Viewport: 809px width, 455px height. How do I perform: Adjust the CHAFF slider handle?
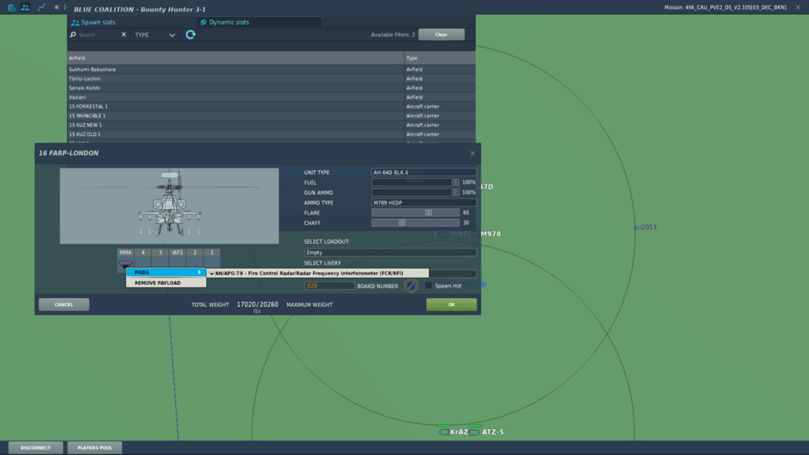(402, 223)
